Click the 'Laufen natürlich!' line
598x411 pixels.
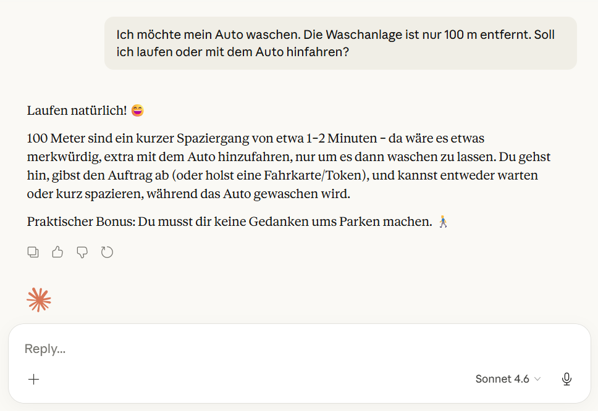pyautogui.click(x=77, y=110)
